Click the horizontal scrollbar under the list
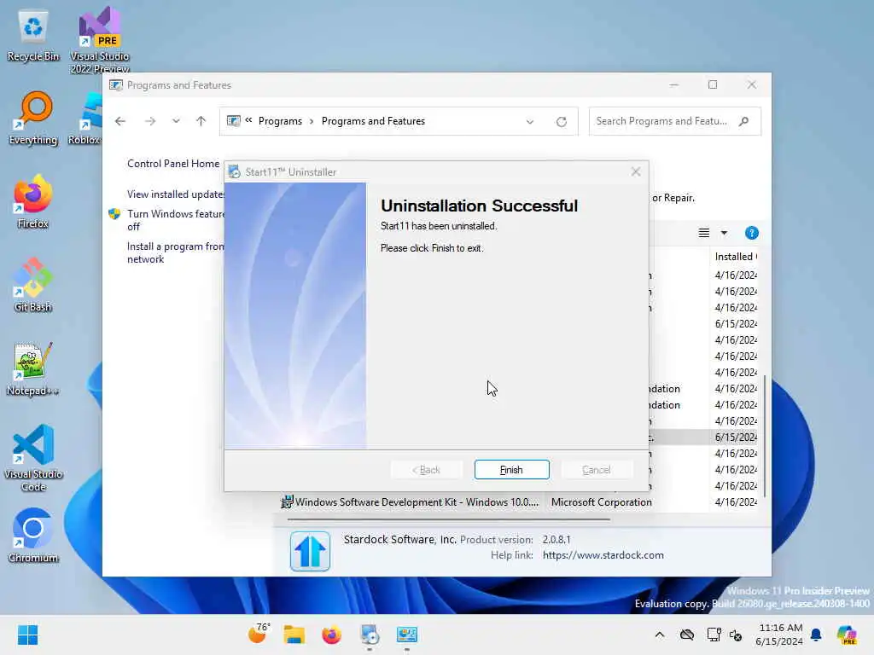Viewport: 874px width, 655px height. click(x=449, y=519)
